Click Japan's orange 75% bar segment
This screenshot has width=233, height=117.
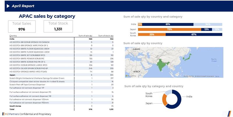tap(170, 29)
